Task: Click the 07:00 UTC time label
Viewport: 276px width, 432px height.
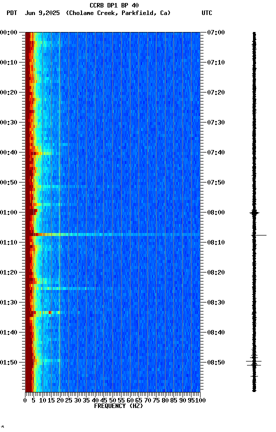Action: point(216,32)
